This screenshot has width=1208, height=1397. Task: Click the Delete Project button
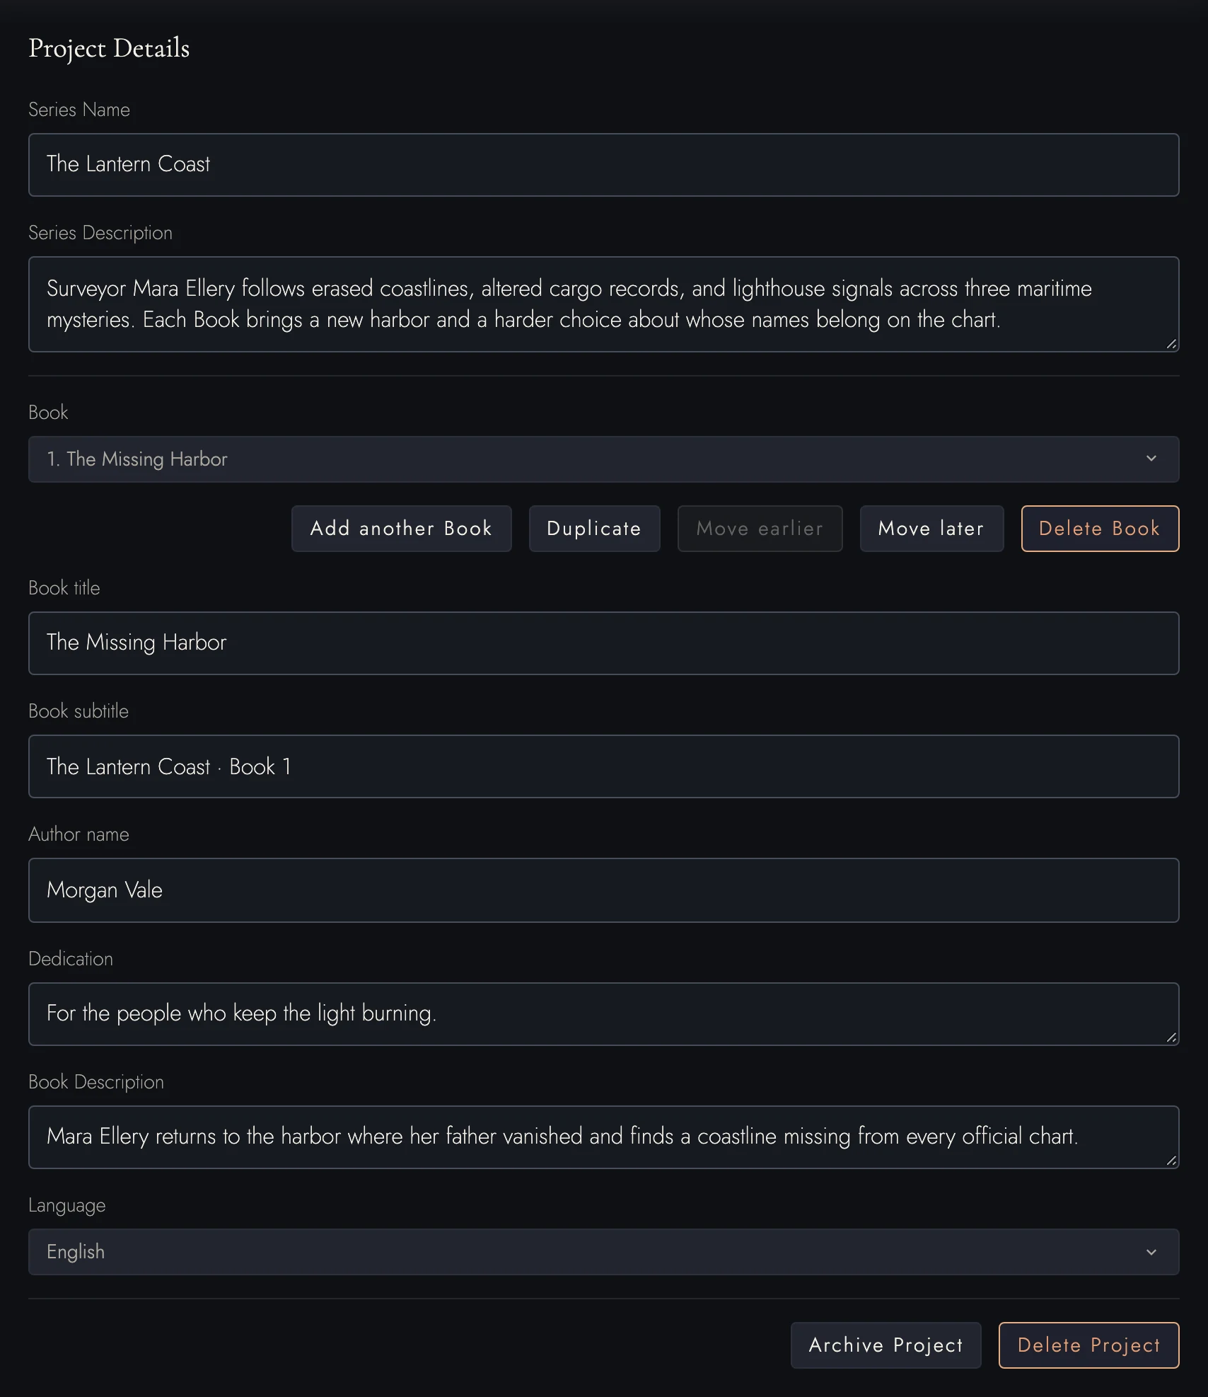click(1088, 1345)
